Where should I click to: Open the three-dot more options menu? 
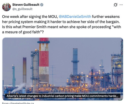121,5
